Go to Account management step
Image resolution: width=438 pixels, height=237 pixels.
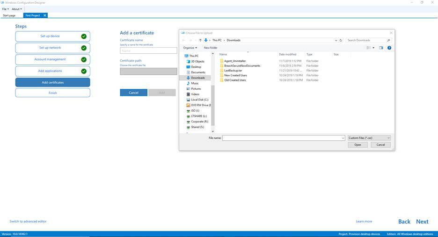pyautogui.click(x=52, y=59)
